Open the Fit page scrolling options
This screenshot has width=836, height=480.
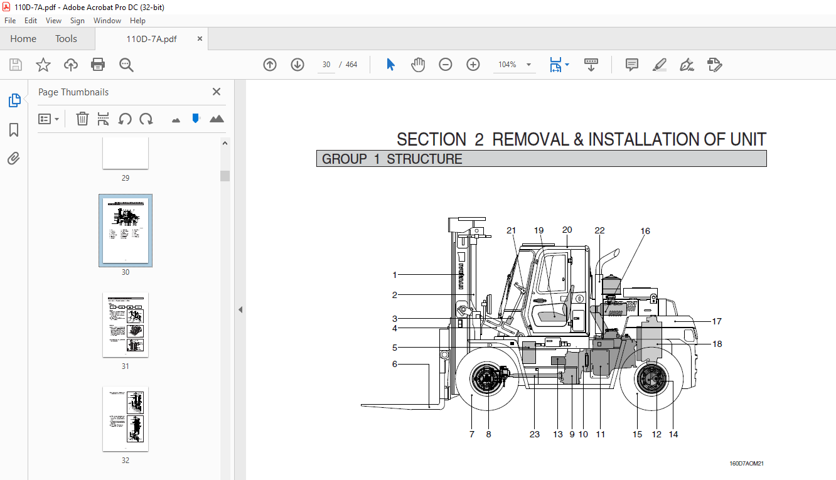[559, 65]
